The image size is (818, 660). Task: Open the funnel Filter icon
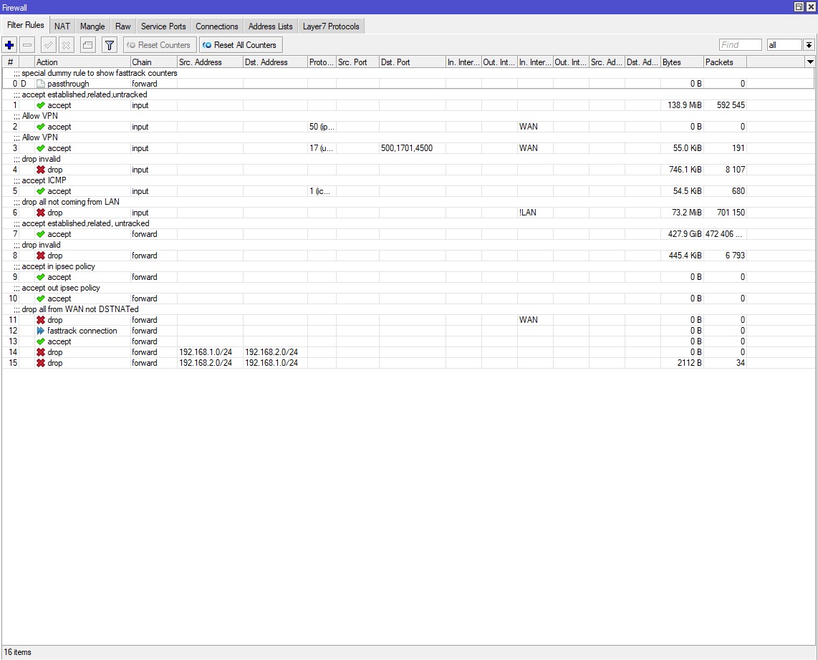tap(110, 45)
